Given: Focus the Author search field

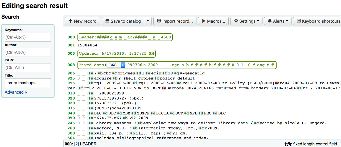Looking at the screenshot, I should coord(28,52).
